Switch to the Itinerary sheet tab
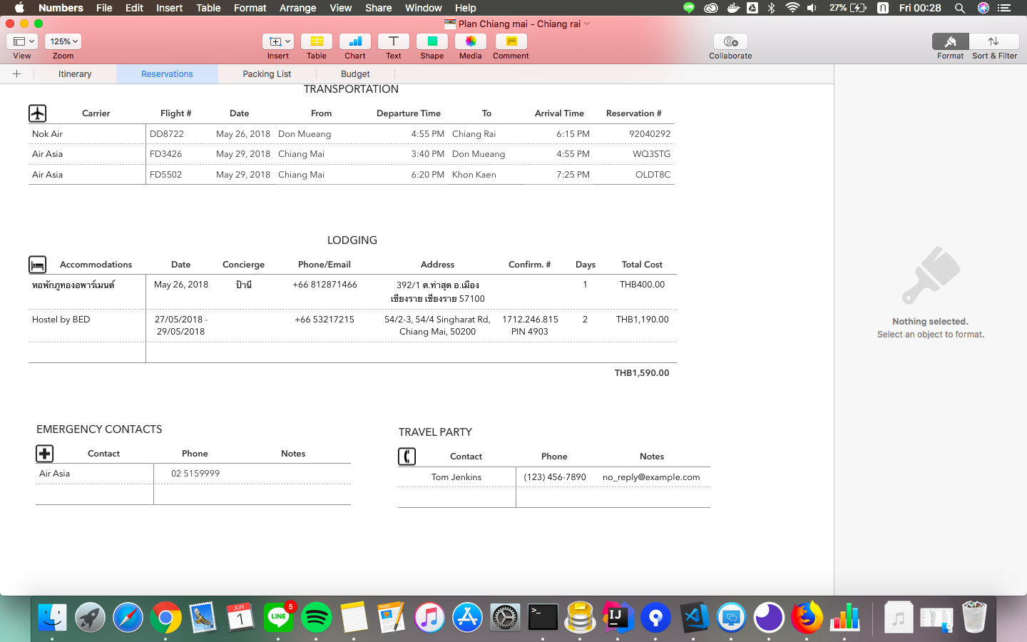 click(x=75, y=74)
